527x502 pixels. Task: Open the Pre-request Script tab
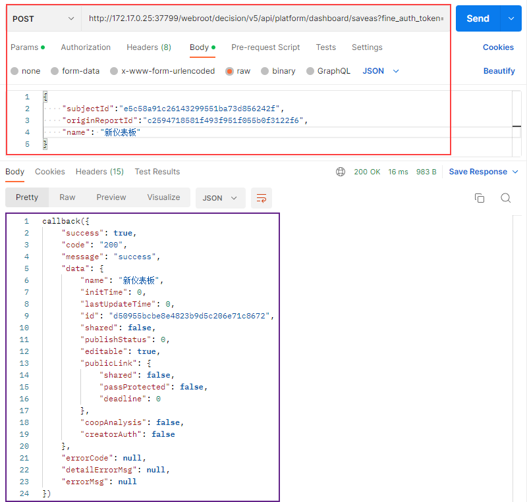[265, 47]
